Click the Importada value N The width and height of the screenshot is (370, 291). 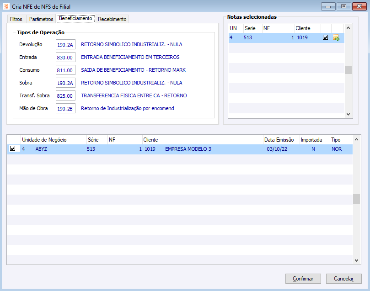313,149
